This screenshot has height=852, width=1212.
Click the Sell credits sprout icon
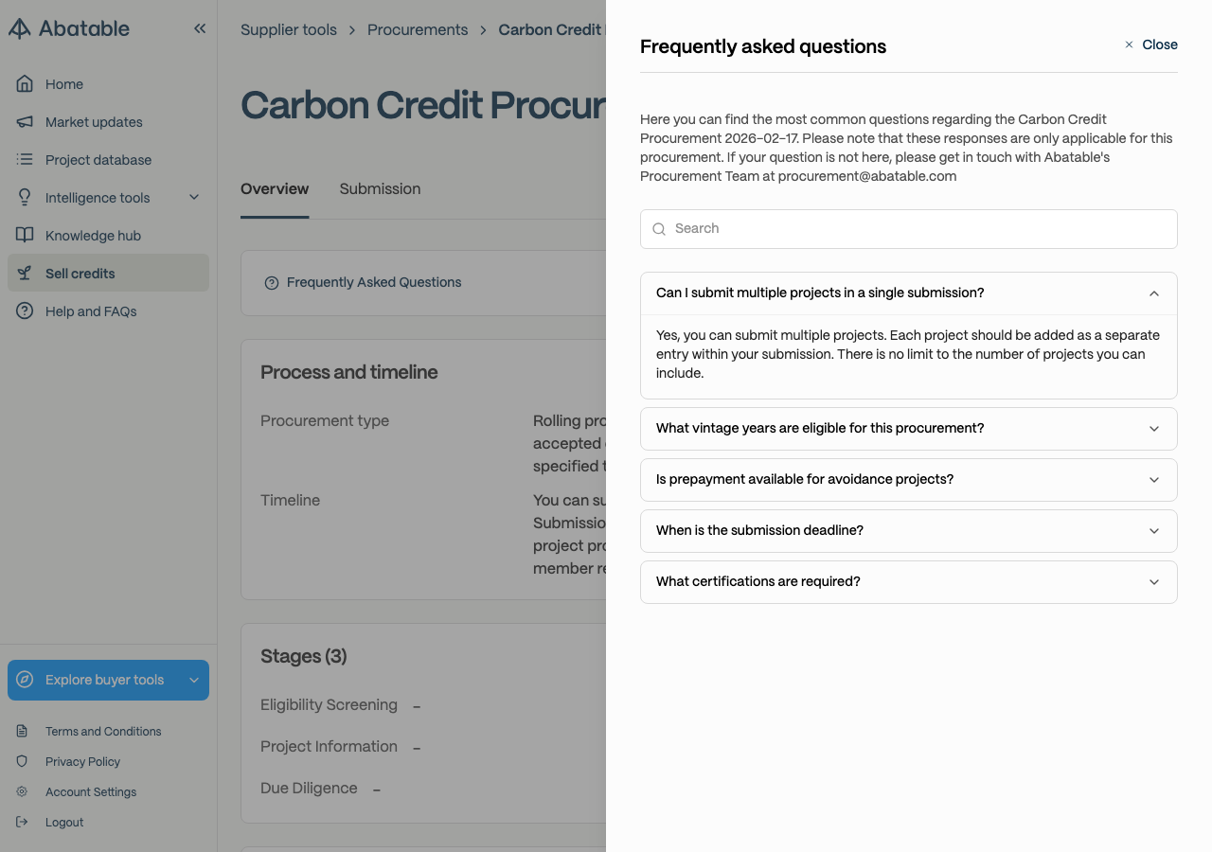25,274
